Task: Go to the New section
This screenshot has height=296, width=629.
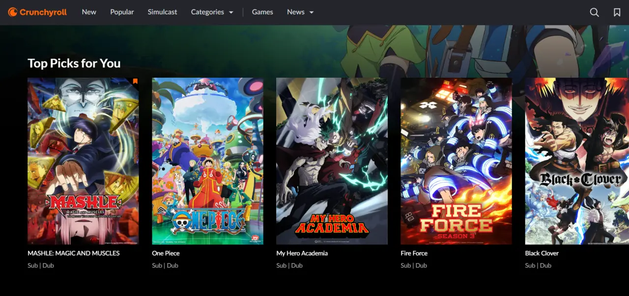Action: pos(89,12)
